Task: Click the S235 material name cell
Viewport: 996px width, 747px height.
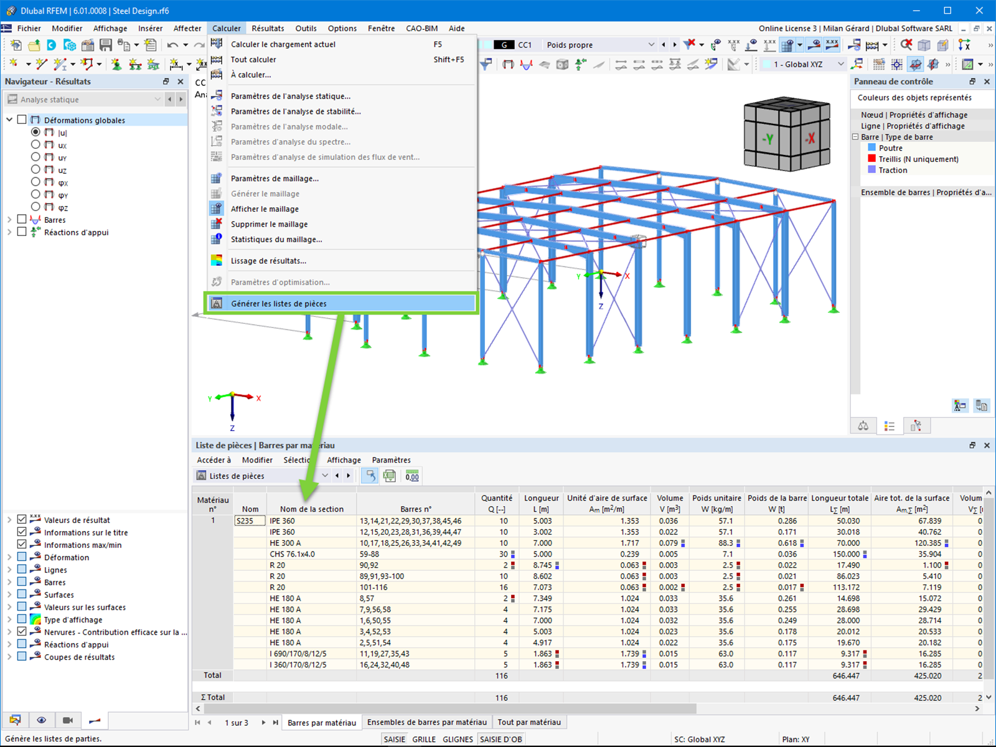Action: (x=250, y=521)
